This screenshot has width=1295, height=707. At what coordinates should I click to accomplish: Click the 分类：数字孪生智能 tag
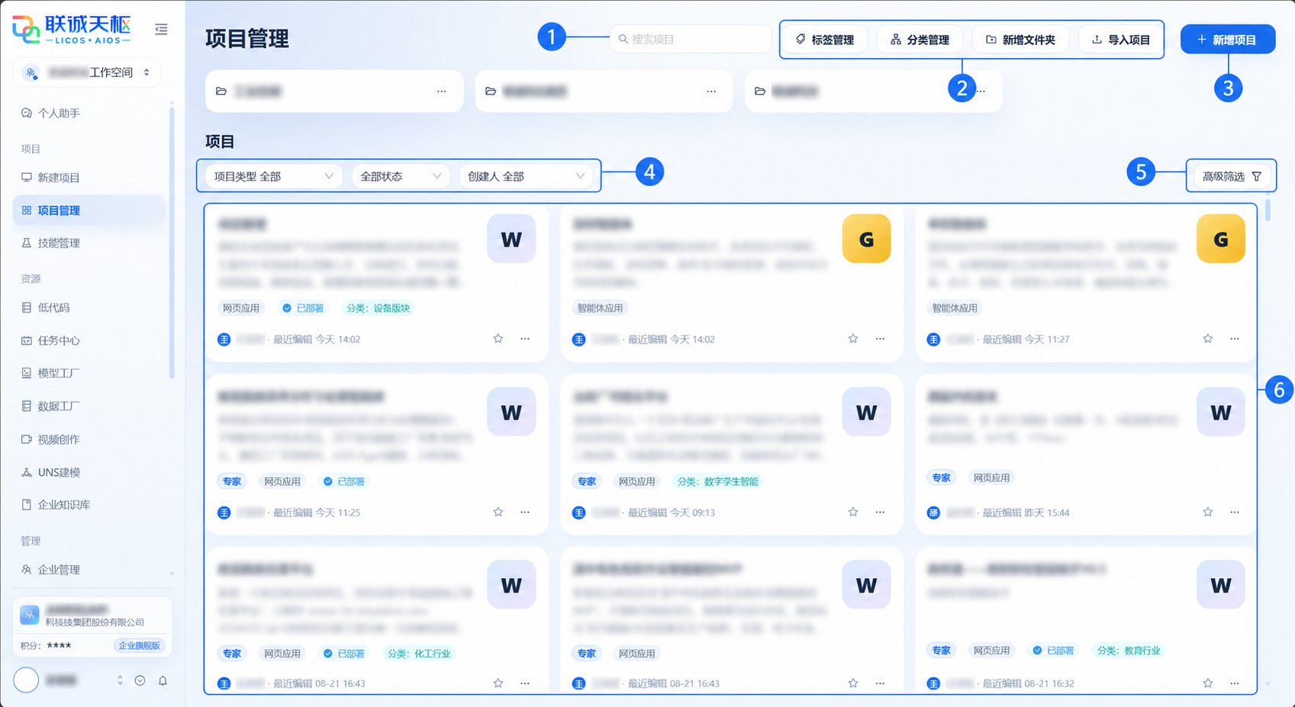click(x=718, y=481)
